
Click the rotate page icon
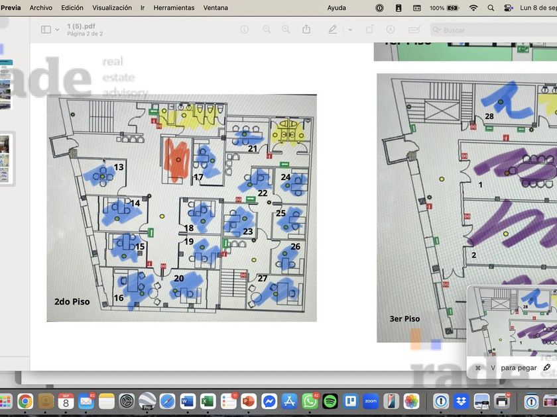pos(370,30)
